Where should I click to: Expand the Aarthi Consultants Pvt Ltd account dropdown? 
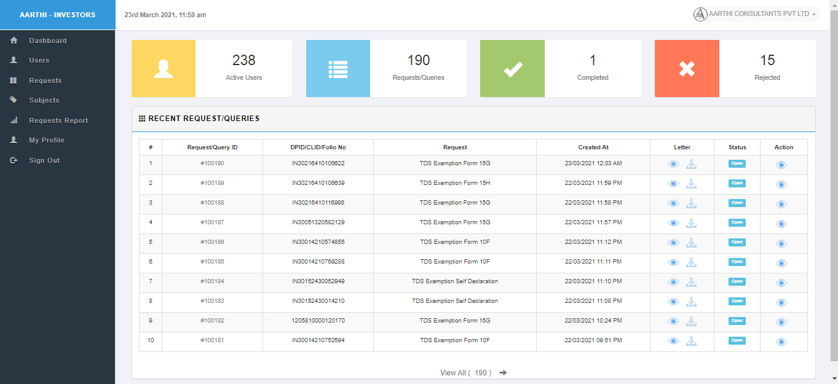click(756, 14)
